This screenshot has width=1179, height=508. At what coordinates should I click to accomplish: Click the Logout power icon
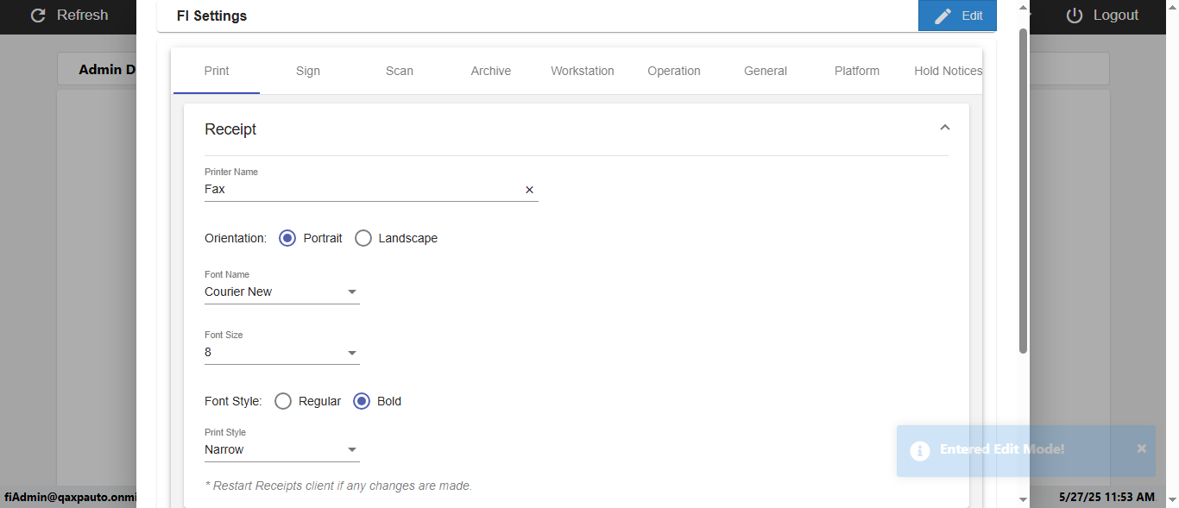click(x=1075, y=16)
